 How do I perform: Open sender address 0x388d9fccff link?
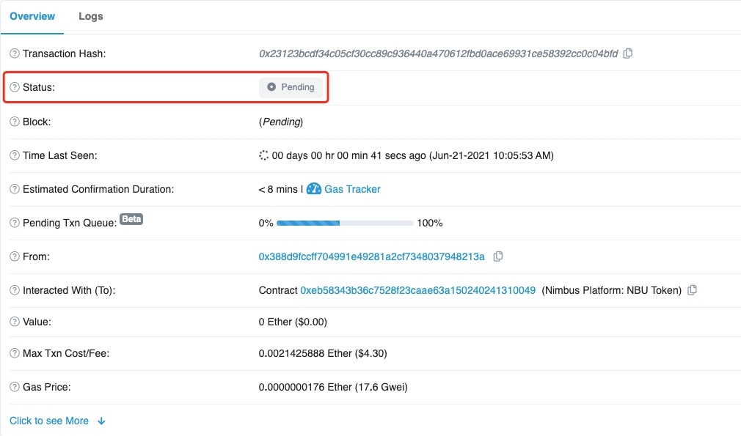click(x=371, y=256)
